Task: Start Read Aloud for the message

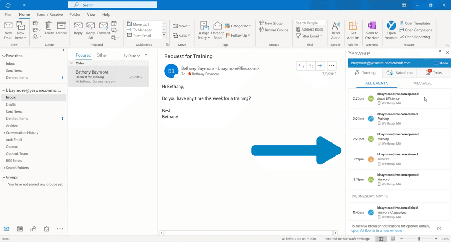Action: [x=335, y=30]
